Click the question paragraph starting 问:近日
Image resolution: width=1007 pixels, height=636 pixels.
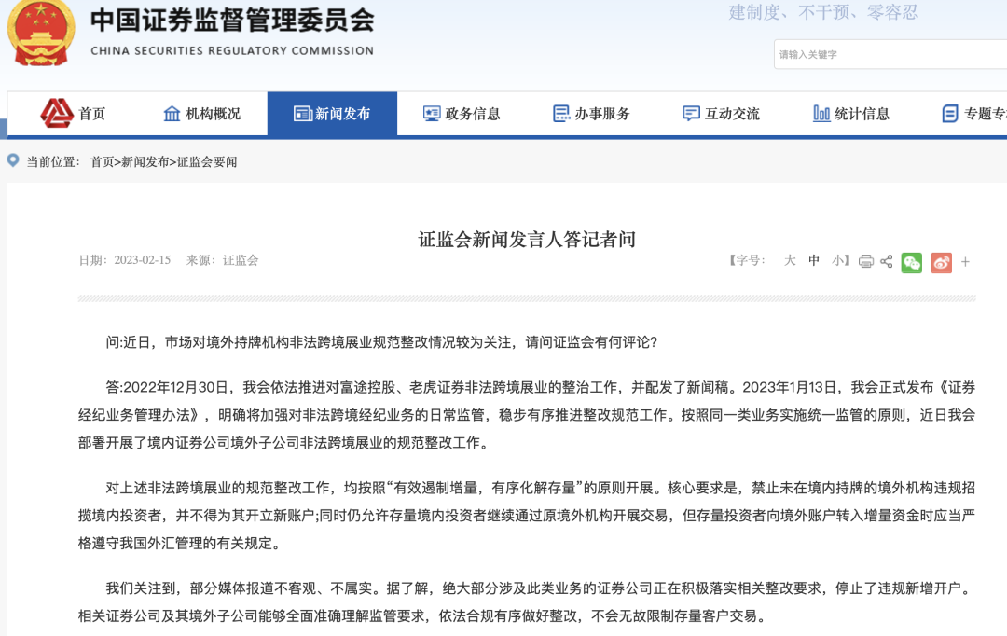point(381,342)
